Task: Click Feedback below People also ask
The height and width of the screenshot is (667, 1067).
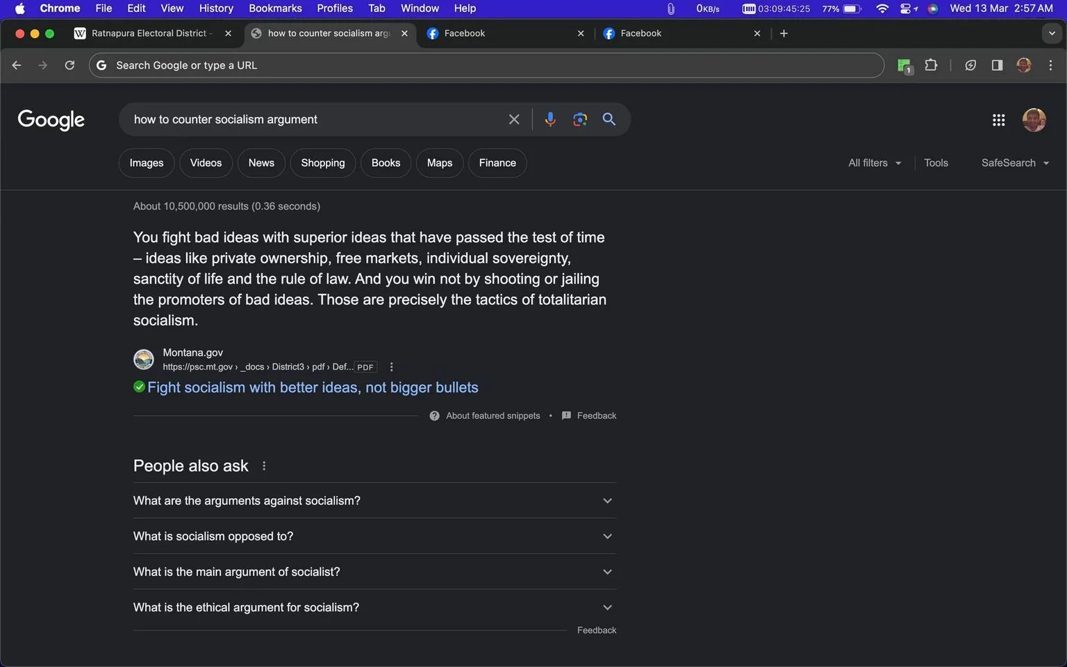Action: [x=597, y=630]
